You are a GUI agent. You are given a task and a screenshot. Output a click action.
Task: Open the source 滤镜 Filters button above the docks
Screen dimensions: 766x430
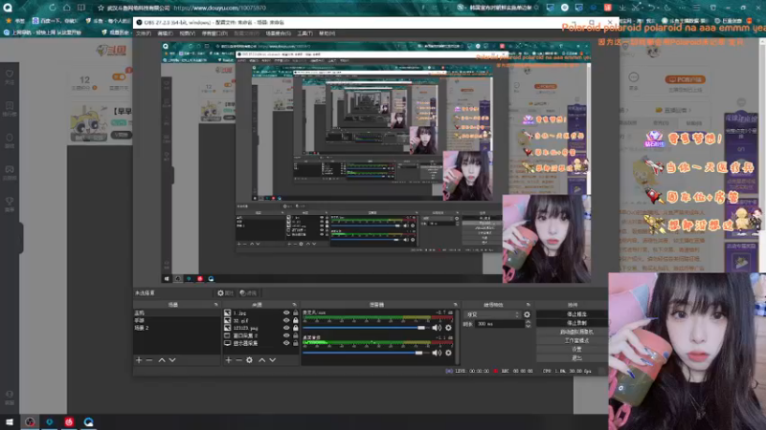coord(248,293)
